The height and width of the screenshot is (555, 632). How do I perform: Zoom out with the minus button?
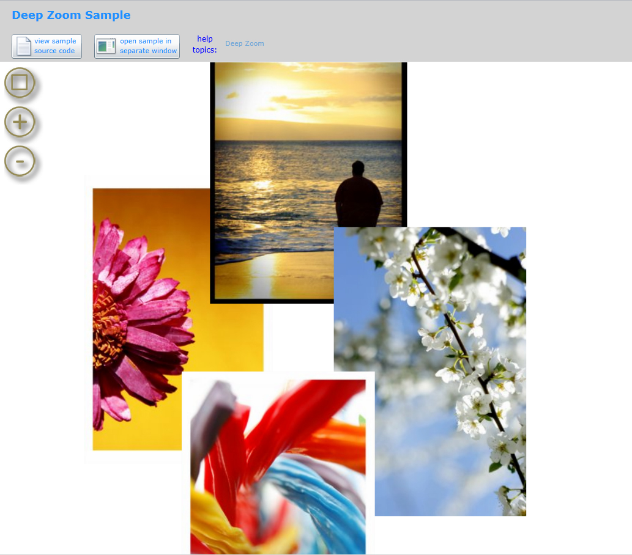(x=20, y=162)
